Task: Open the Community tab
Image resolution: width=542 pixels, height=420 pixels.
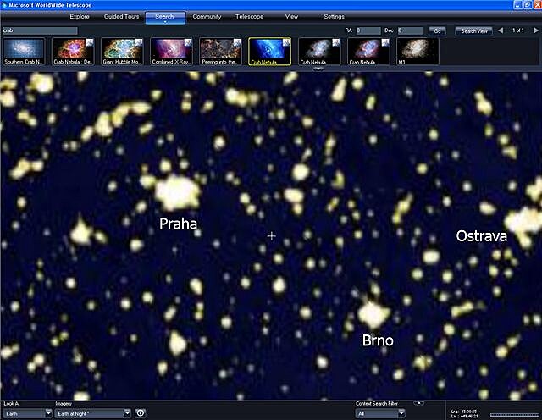Action: point(207,17)
